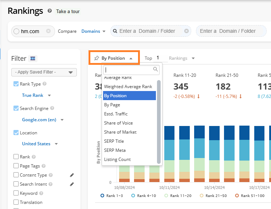Click the help icon beside Rankings title
The width and height of the screenshot is (271, 209).
tap(50, 11)
